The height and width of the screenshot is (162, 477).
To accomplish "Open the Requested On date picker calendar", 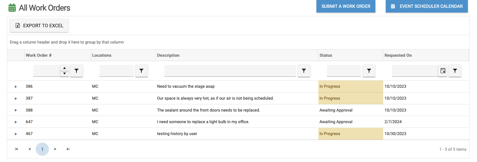I will click(443, 71).
